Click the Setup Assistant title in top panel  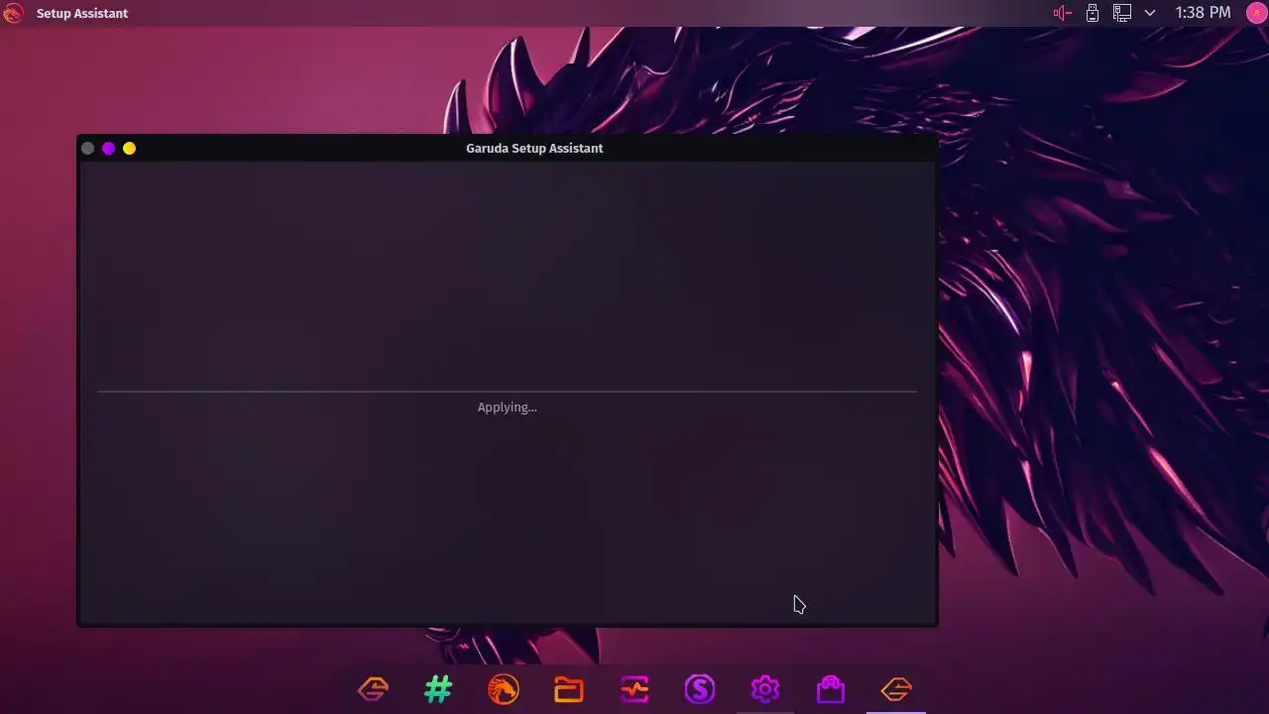click(82, 14)
